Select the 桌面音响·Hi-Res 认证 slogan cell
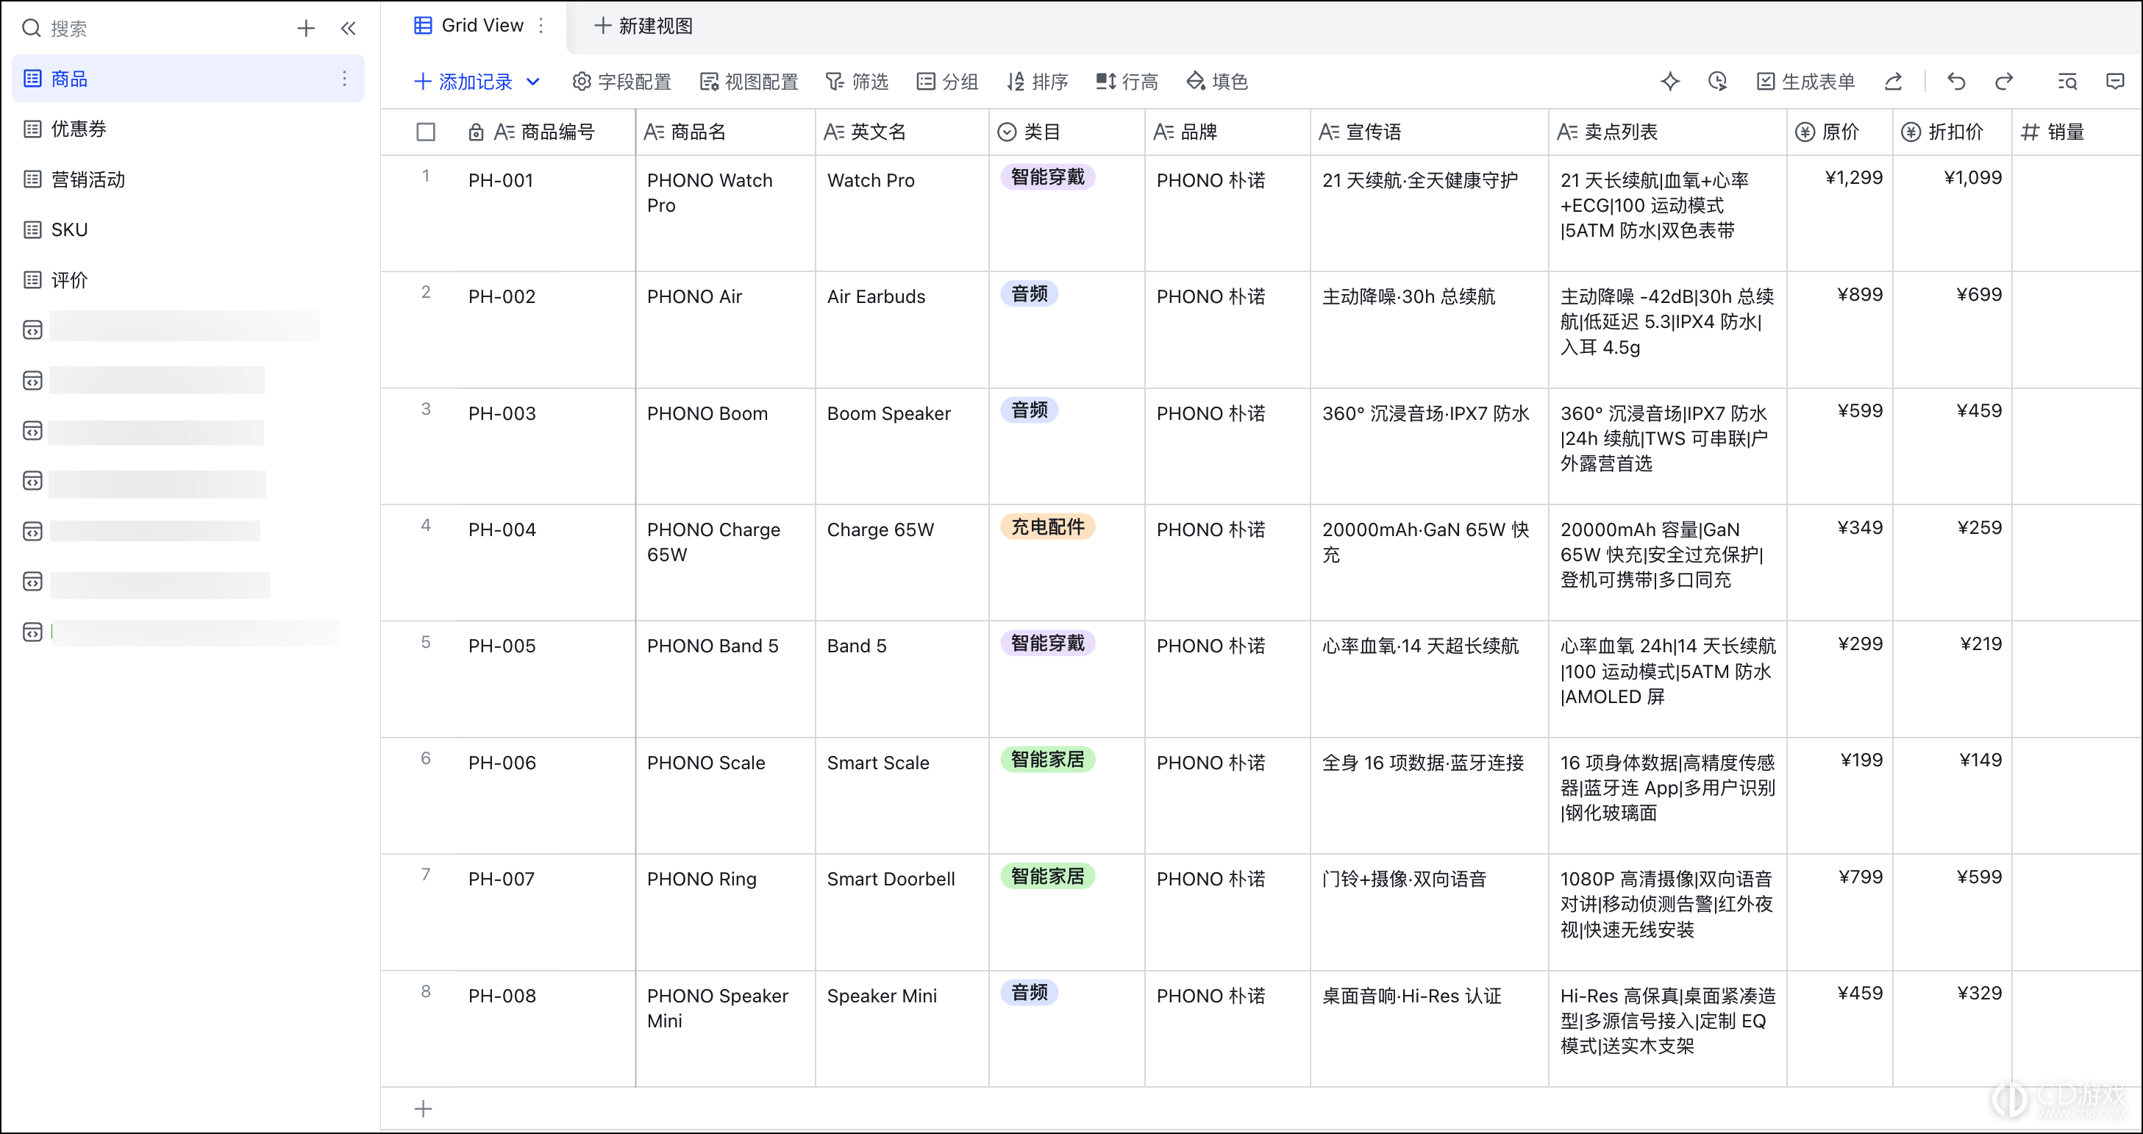The image size is (2143, 1134). 1429,1028
